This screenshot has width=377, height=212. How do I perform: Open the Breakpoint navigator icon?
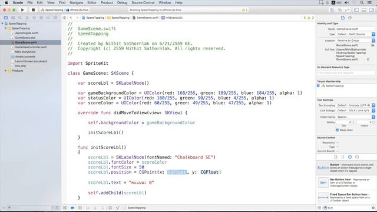click(48, 18)
